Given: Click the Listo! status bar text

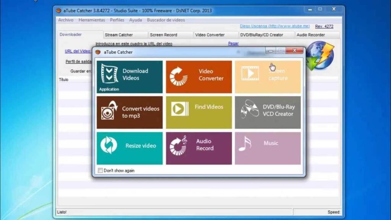Looking at the screenshot, I should pos(62,212).
